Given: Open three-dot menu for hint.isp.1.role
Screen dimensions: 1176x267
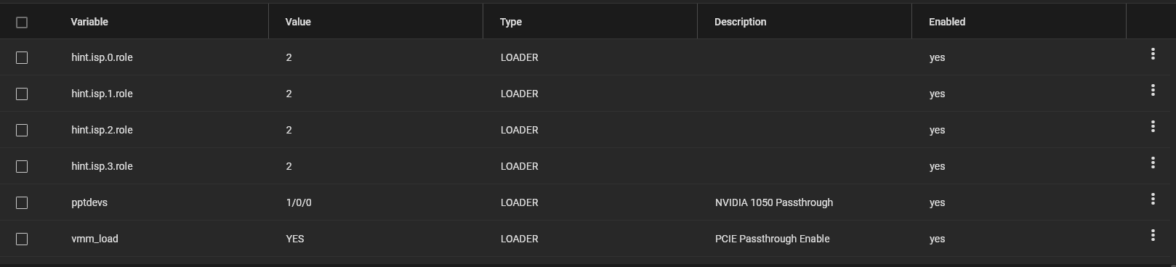Looking at the screenshot, I should tap(1153, 91).
